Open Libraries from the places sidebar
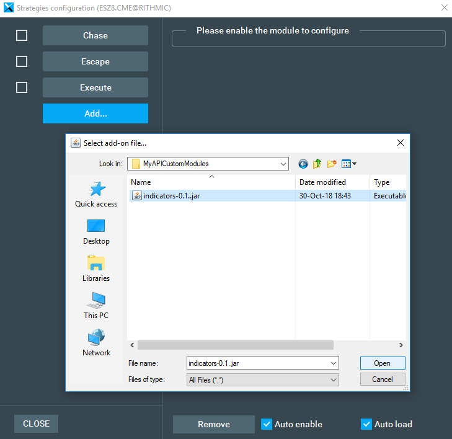The height and width of the screenshot is (439, 452). (x=96, y=268)
